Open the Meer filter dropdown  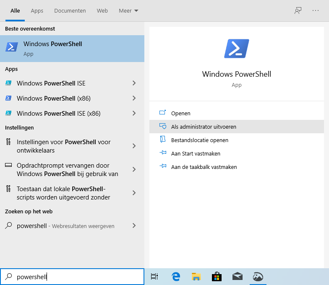[x=128, y=10]
